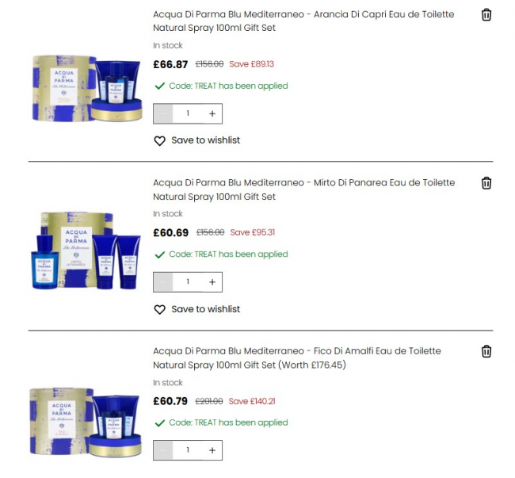Screen dimensions: 515x478
Task: Decrease quantity of Fico Di Amalfi set
Action: pyautogui.click(x=163, y=450)
